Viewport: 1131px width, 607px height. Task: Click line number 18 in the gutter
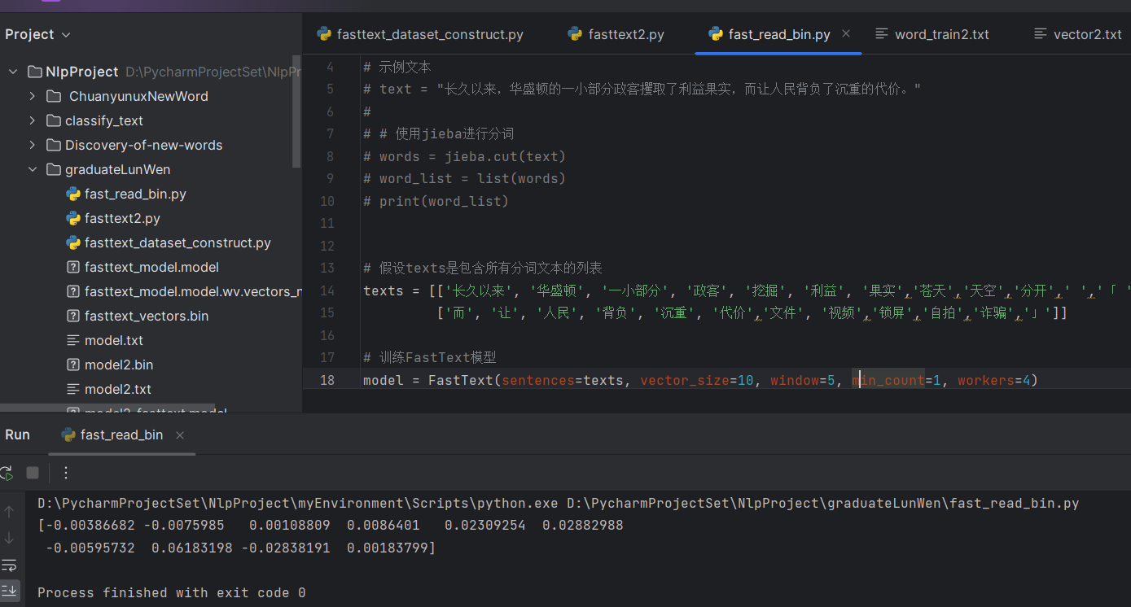point(327,380)
